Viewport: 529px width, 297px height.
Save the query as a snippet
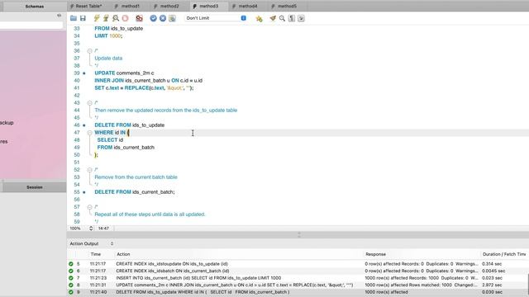(259, 18)
